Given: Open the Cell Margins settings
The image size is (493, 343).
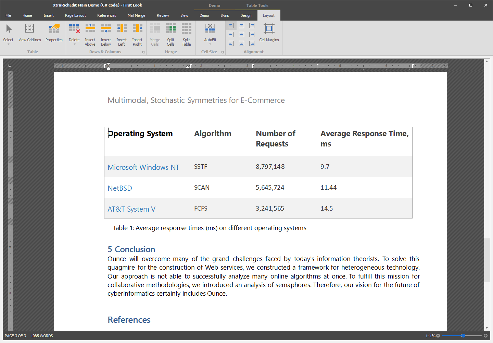Looking at the screenshot, I should click(269, 33).
